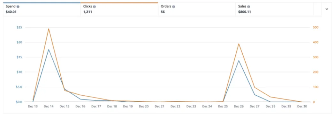Image resolution: width=334 pixels, height=116 pixels.
Task: Click the Dec 23 axis label
Action: click(191, 107)
